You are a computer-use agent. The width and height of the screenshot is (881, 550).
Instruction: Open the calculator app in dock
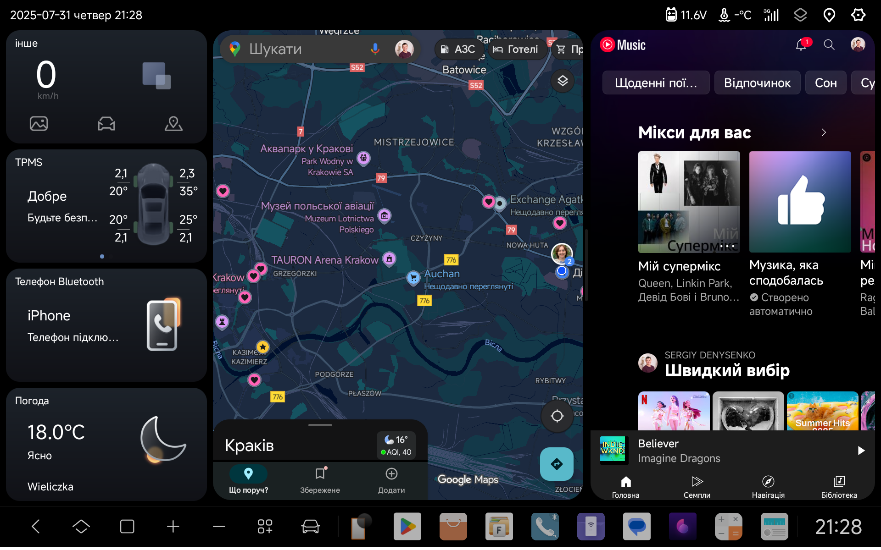click(728, 527)
